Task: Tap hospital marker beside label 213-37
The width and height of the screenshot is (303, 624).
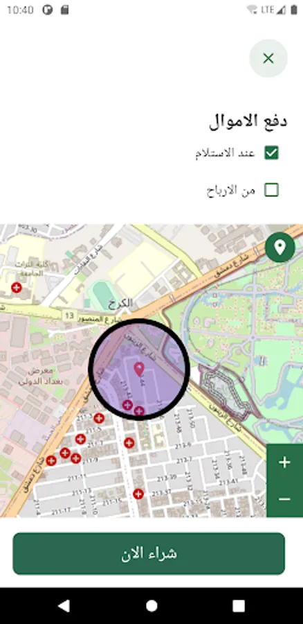Action: 138,494
